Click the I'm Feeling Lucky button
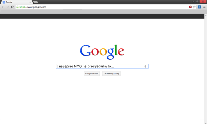Screen dimensions: 207x124 tap(112, 73)
